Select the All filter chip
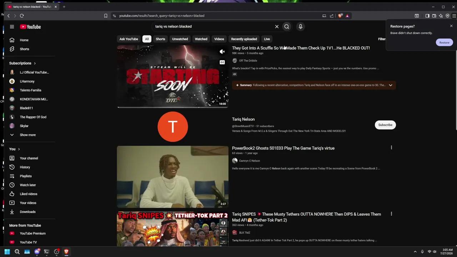The image size is (457, 257). point(147,39)
